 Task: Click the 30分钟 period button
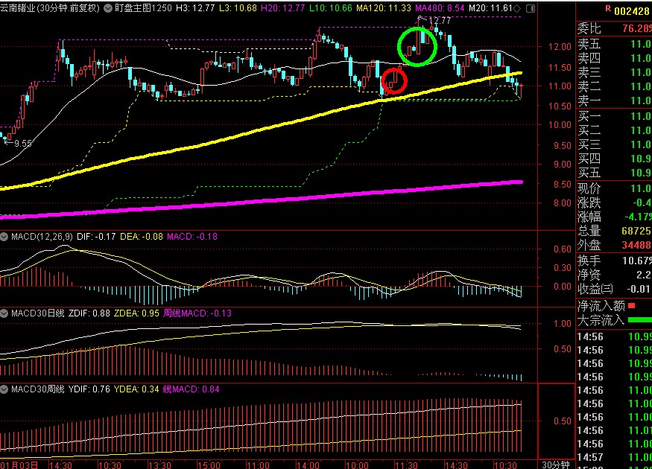(556, 465)
